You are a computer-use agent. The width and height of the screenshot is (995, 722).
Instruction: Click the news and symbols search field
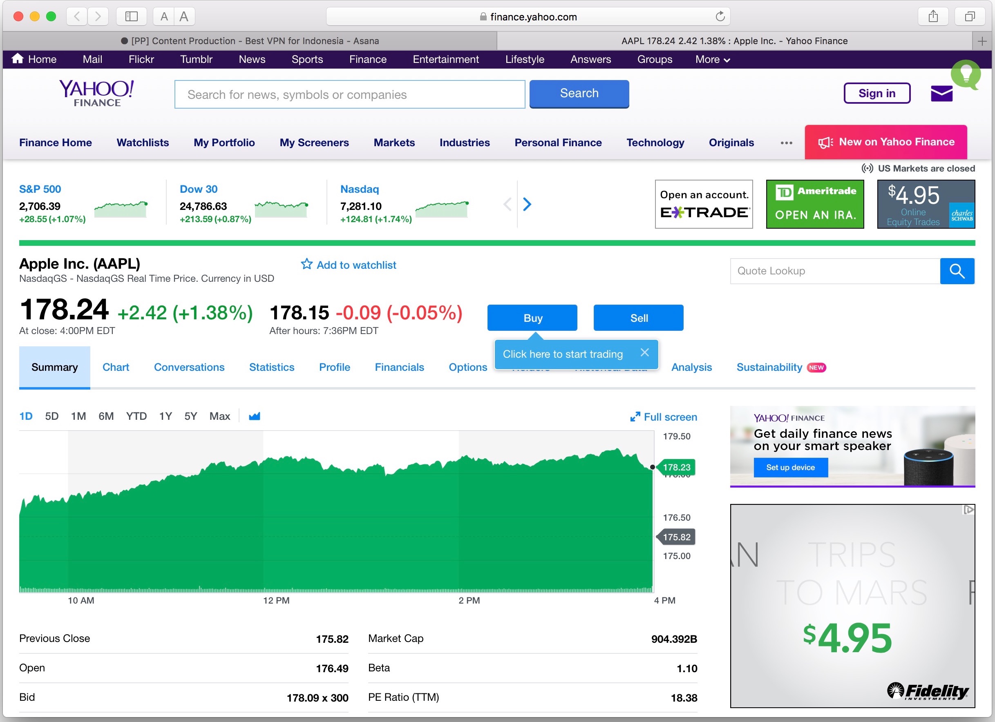coord(349,94)
